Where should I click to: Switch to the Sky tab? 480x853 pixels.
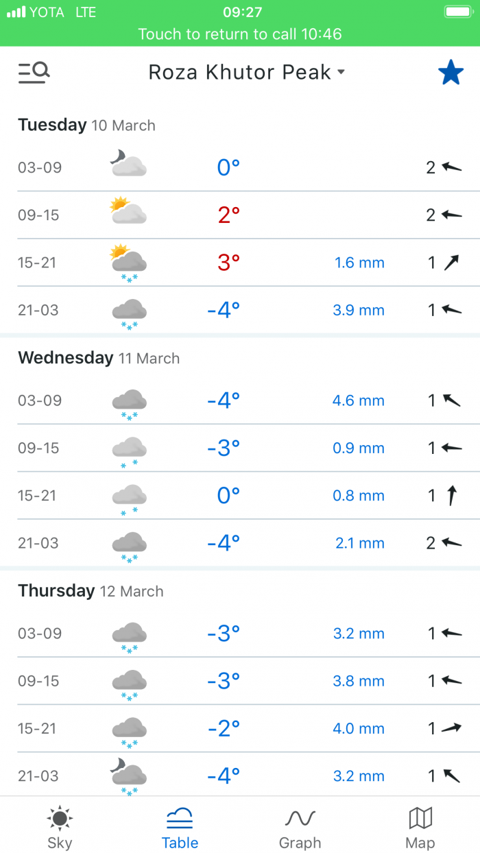click(x=60, y=827)
